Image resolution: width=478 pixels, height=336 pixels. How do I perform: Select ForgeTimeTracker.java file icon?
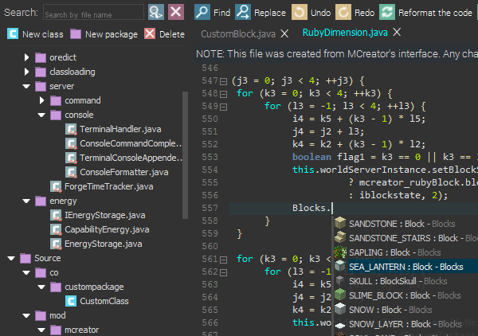tap(56, 186)
